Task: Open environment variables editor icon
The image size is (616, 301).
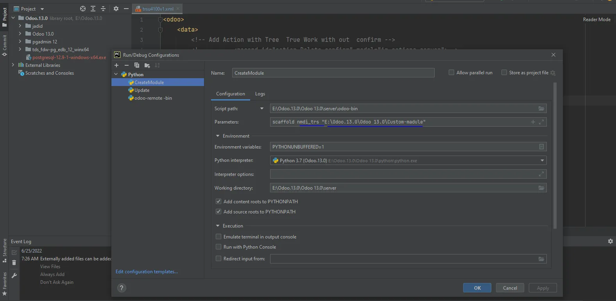Action: [541, 147]
